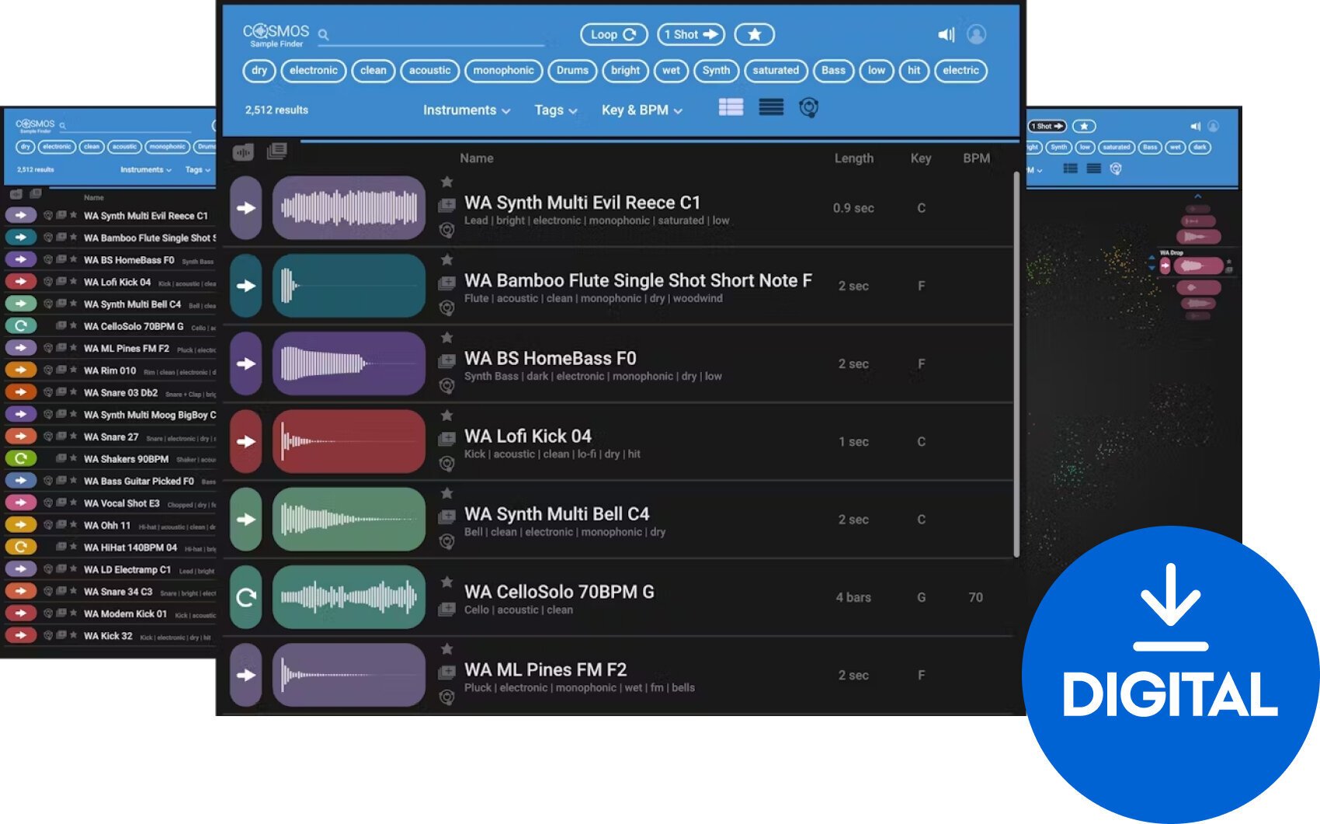Image resolution: width=1320 pixels, height=824 pixels.
Task: Toggle the Loop filter button
Action: pos(613,34)
